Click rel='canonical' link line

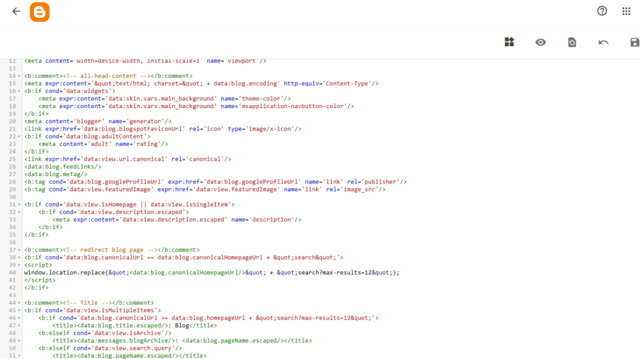pos(128,159)
